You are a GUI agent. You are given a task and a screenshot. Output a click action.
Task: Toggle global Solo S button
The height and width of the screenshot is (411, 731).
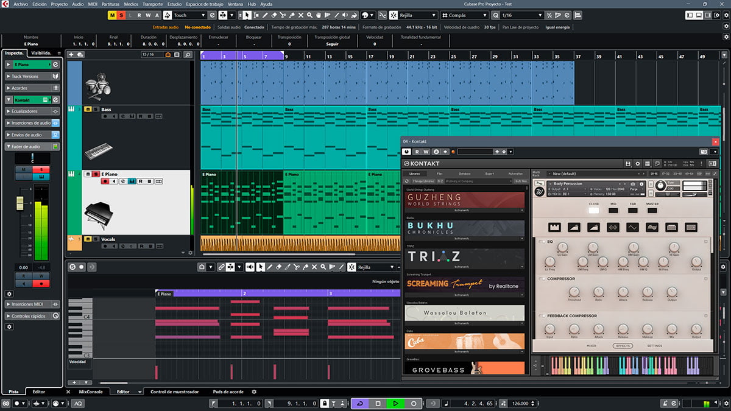click(x=122, y=15)
